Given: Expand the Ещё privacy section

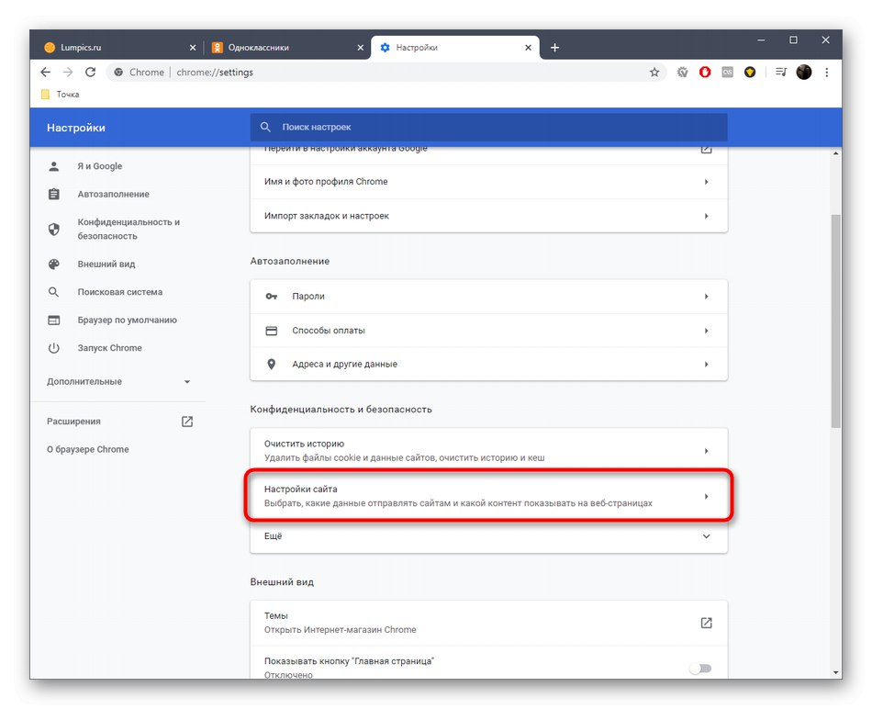Looking at the screenshot, I should [706, 536].
